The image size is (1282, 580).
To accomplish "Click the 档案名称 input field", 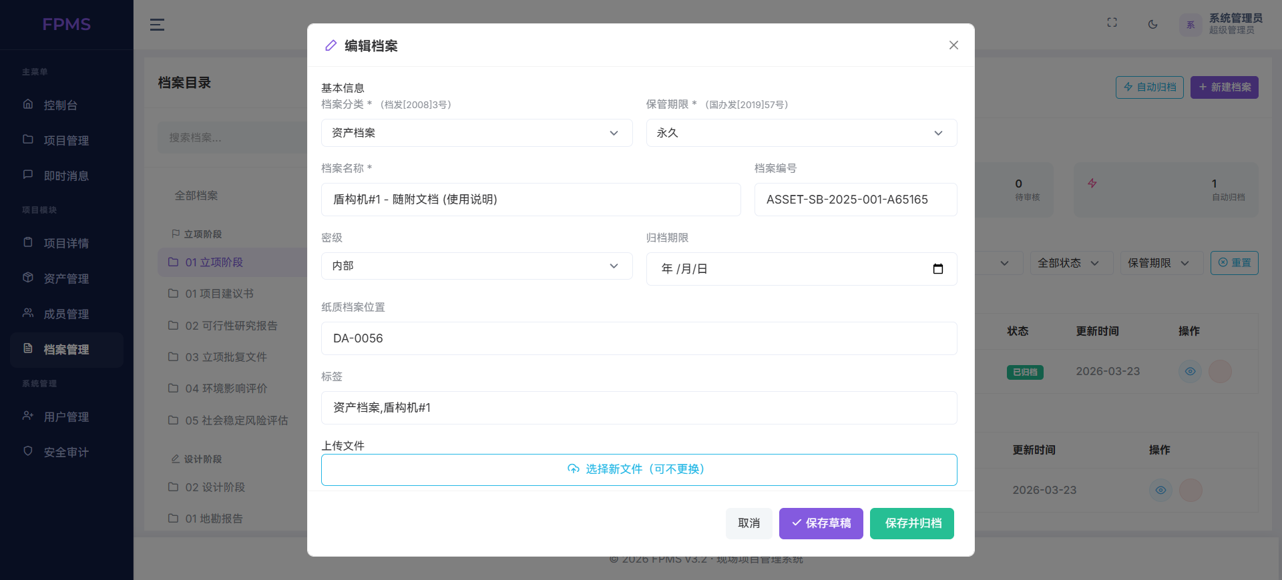I will 530,200.
